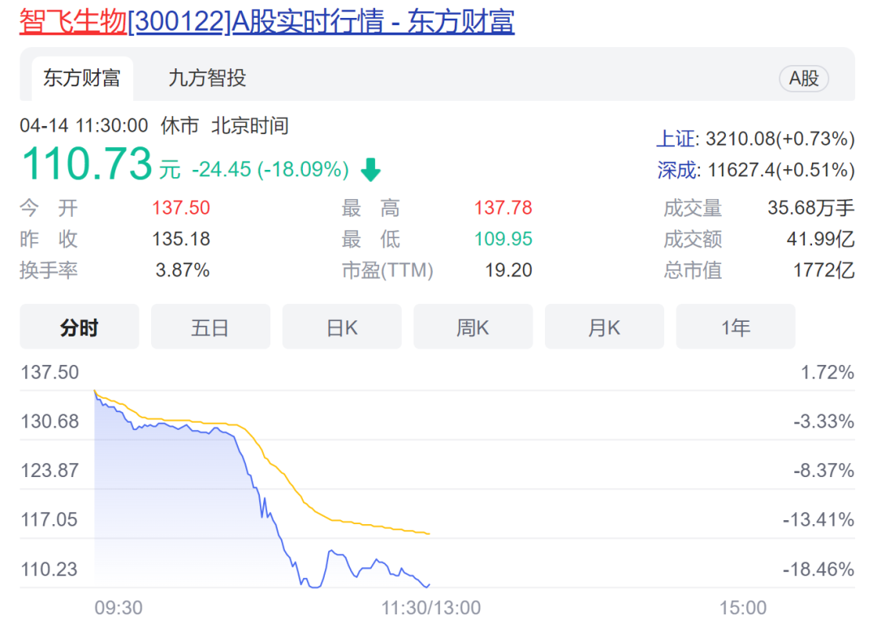Viewport: 877px width, 629px height.
Task: Click the 15:00 time axis label
Action: click(x=743, y=608)
